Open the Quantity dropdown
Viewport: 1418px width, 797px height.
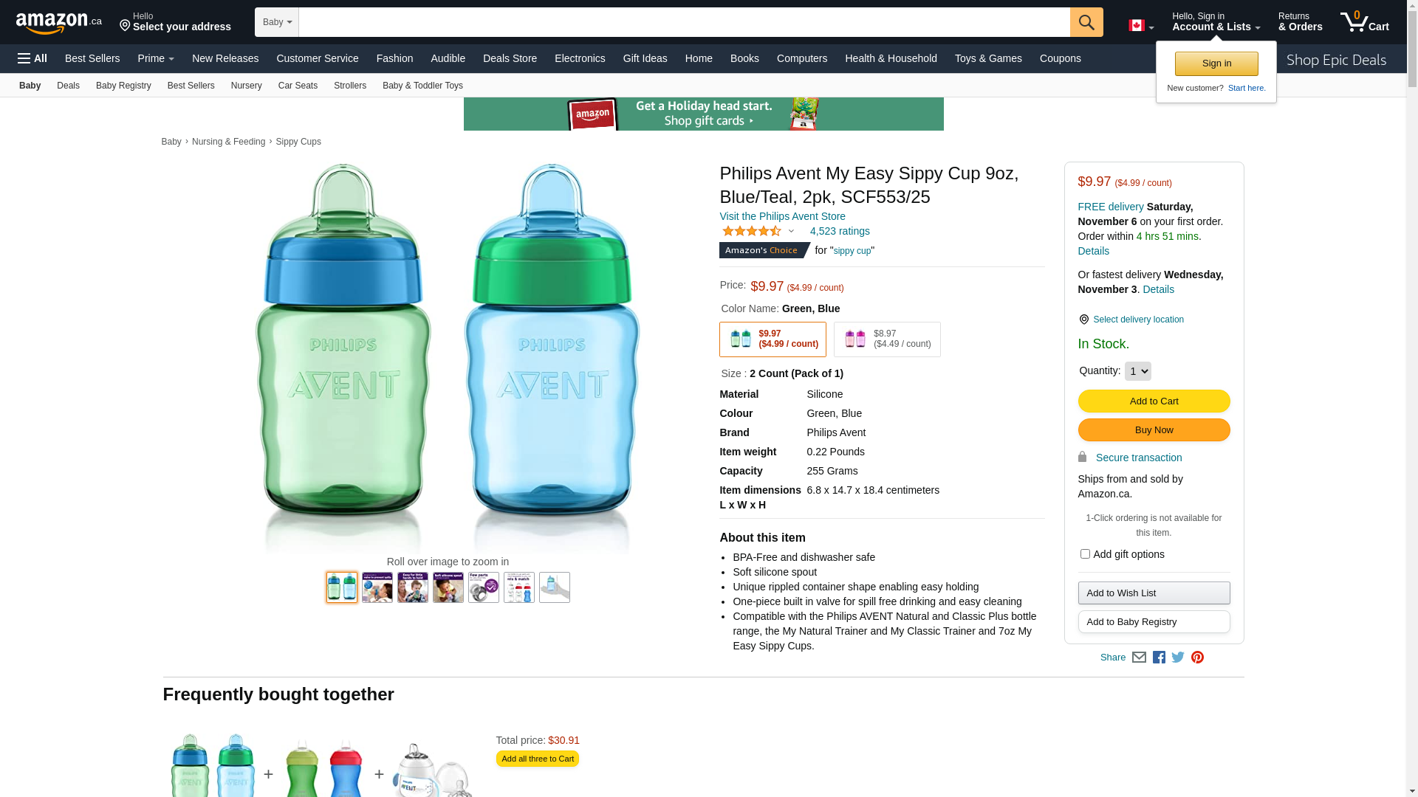pyautogui.click(x=1137, y=371)
